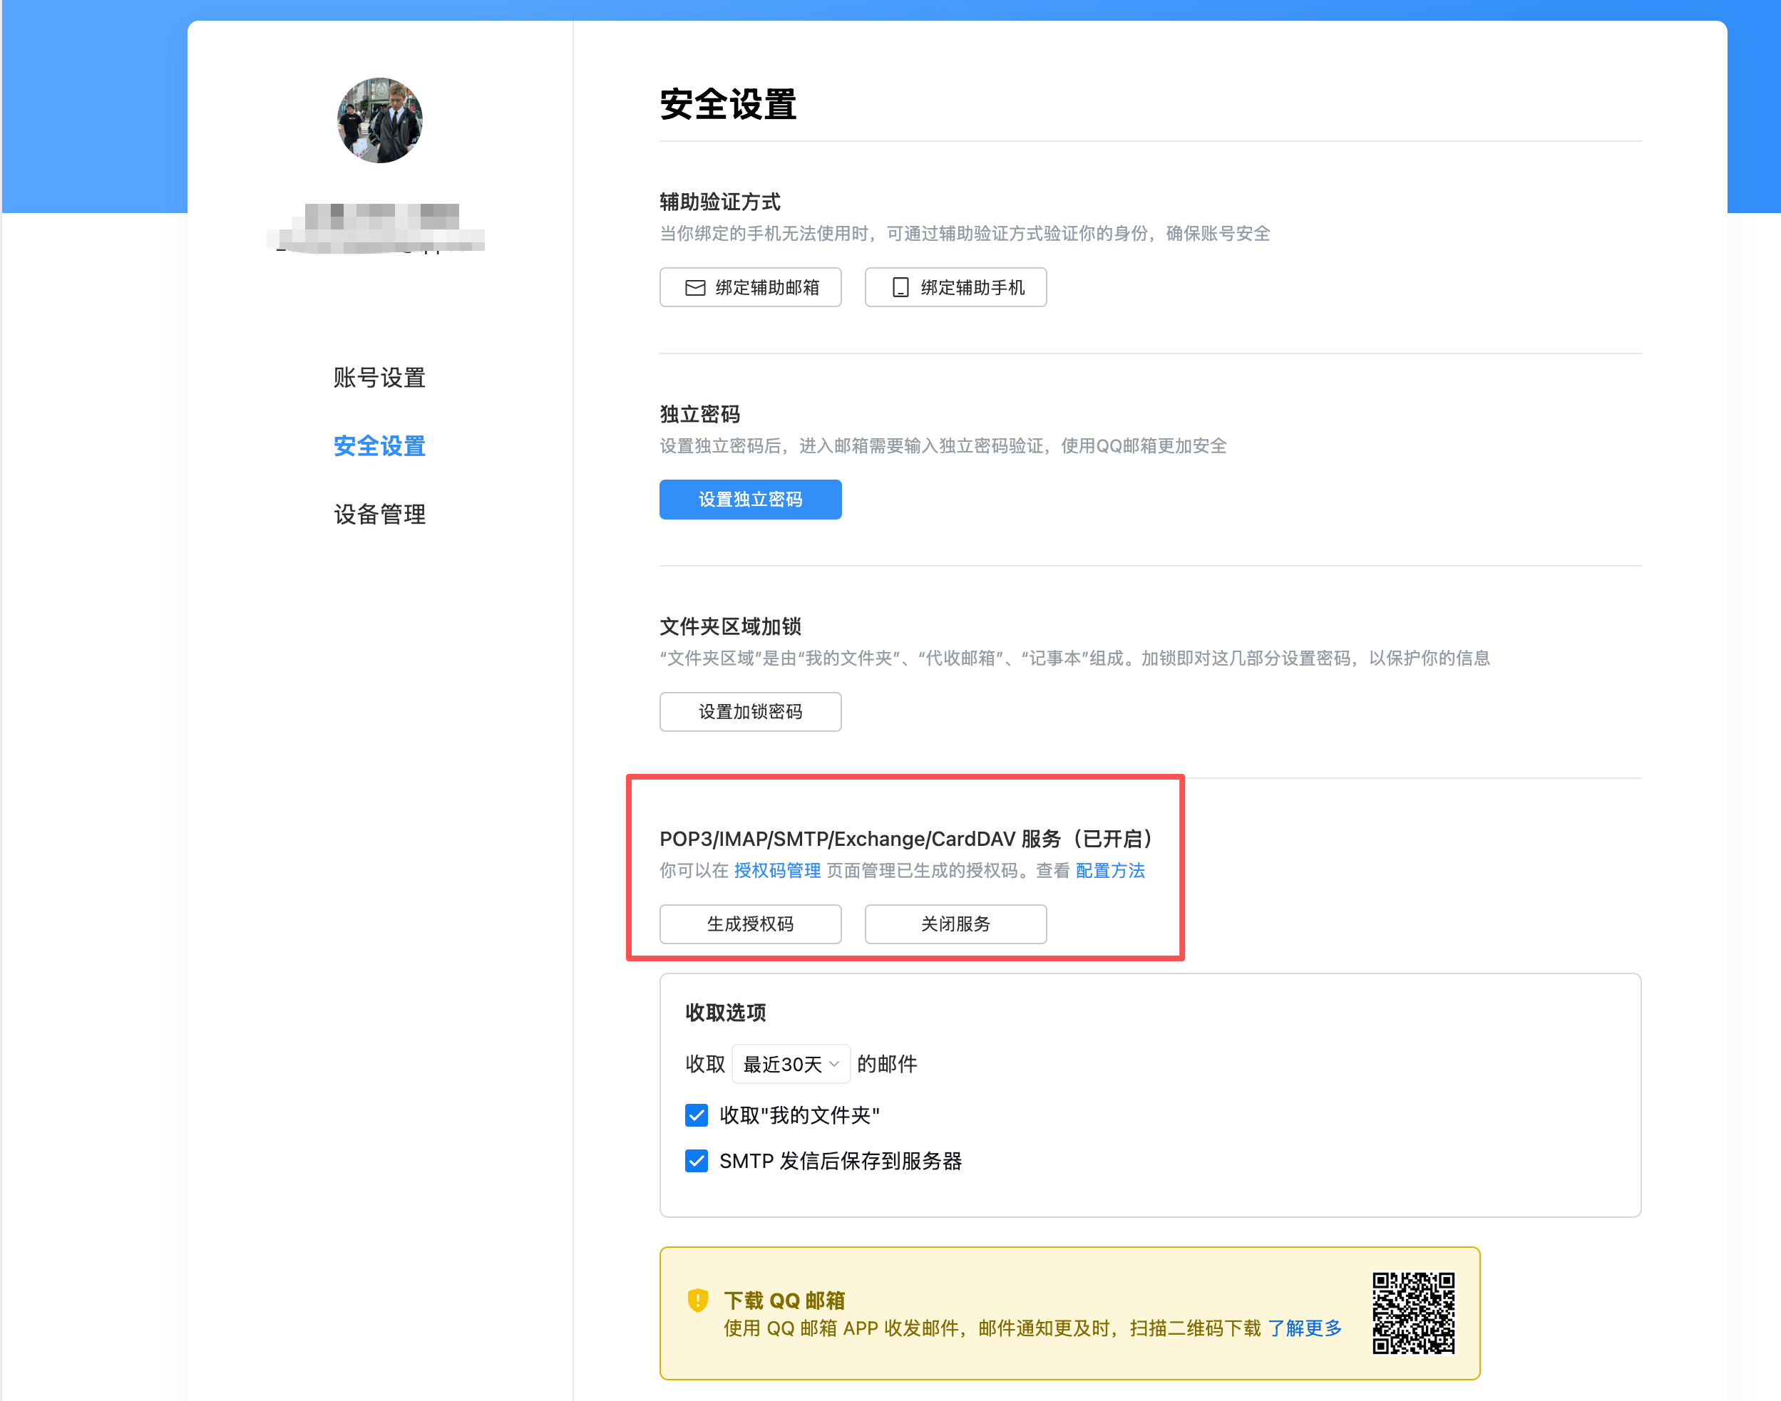The height and width of the screenshot is (1401, 1781).
Task: Open the 最近30天 dropdown
Action: point(791,1065)
